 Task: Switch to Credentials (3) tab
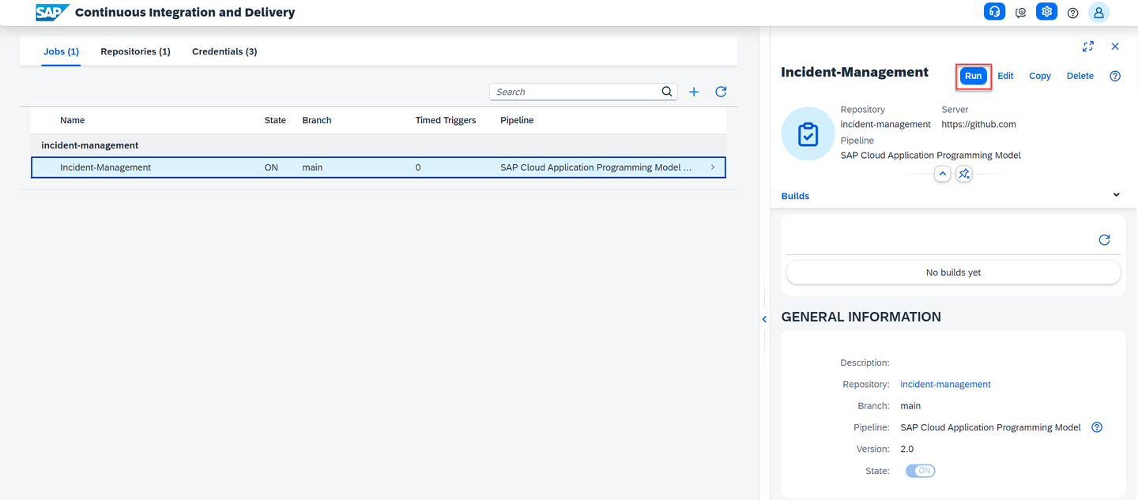point(224,51)
